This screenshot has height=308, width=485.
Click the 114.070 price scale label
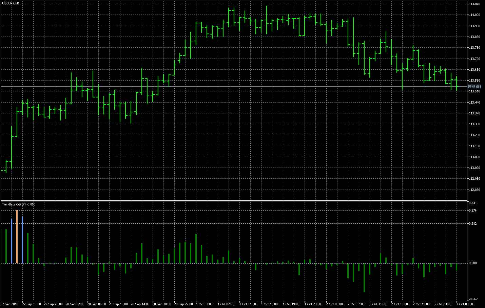coord(474,3)
